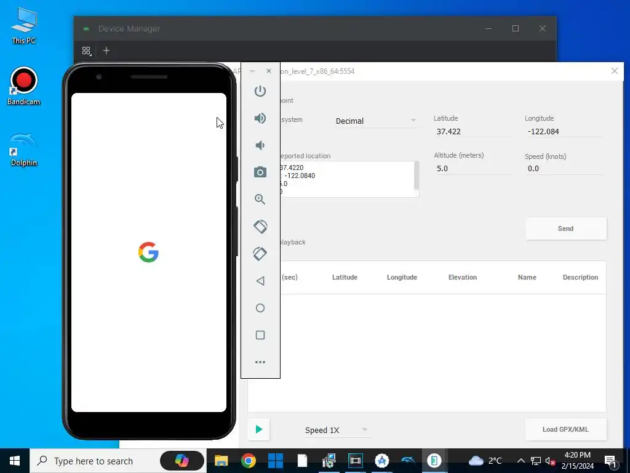Open more options three-dots icon in emulator toolbar

(260, 362)
